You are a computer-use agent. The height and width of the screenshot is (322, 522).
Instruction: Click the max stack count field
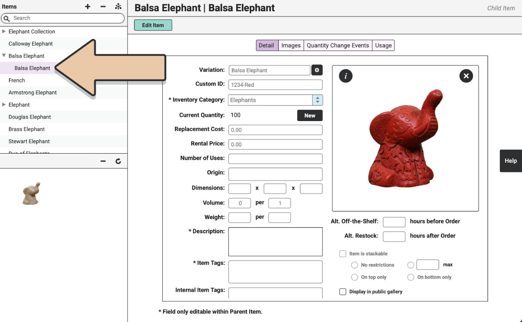point(428,265)
